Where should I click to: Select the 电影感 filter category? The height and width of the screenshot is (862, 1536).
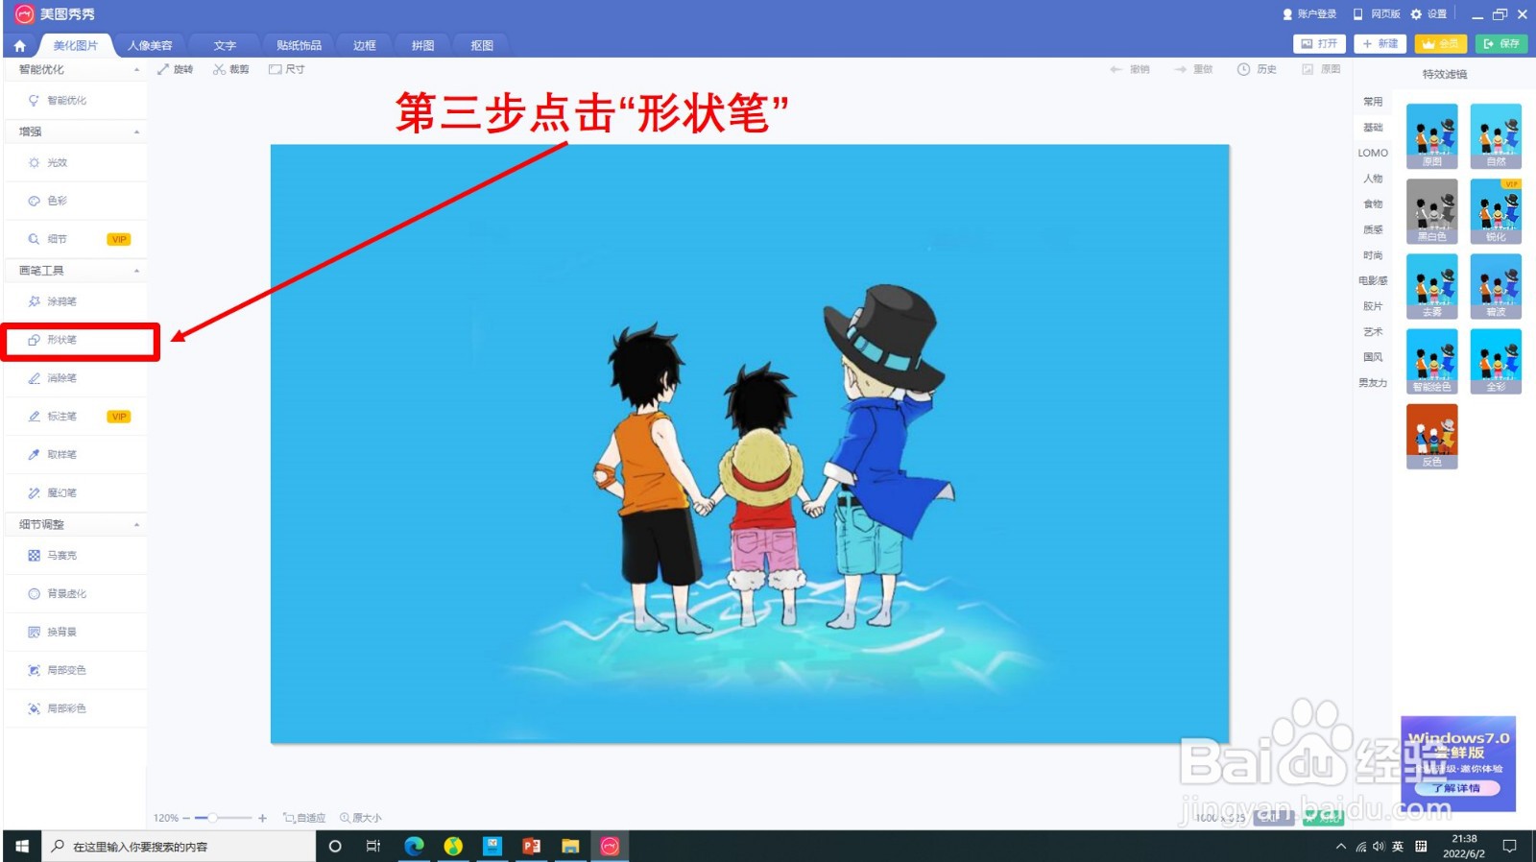[x=1373, y=280]
